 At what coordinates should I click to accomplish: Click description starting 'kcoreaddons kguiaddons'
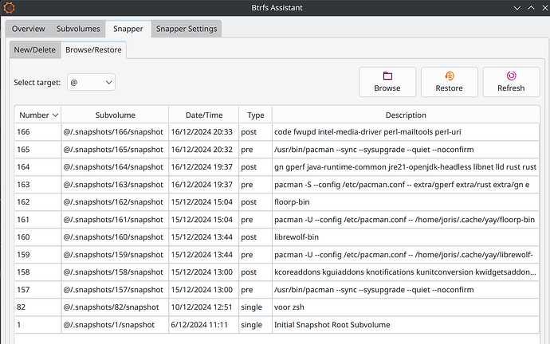coord(405,272)
